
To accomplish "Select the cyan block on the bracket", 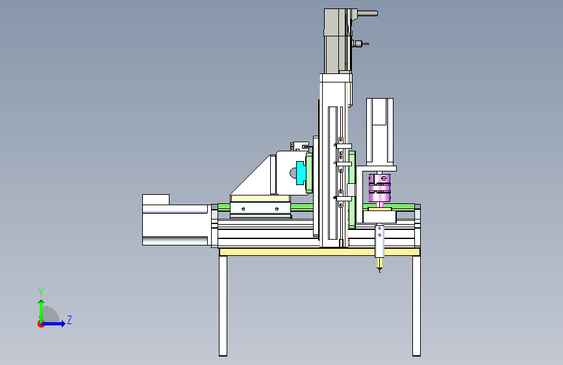I will coord(300,173).
